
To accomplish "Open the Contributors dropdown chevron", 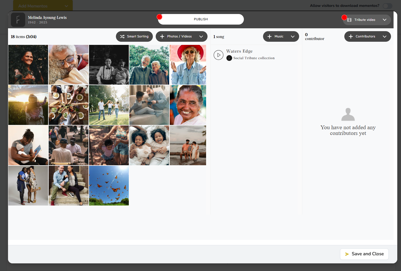I will point(384,37).
